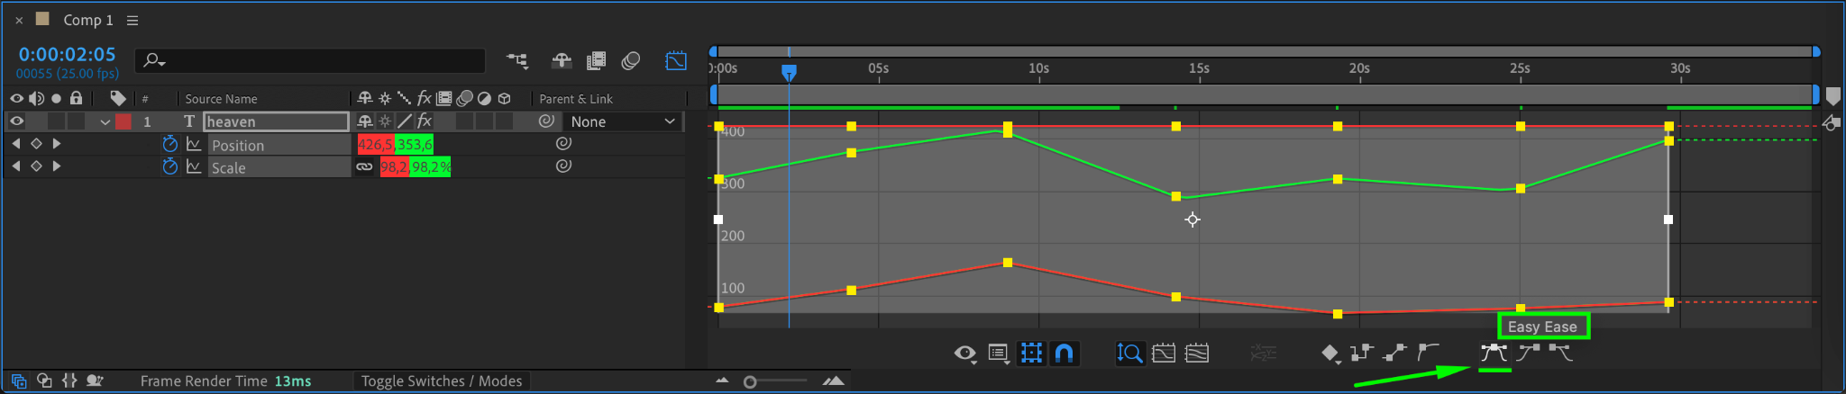1846x394 pixels.
Task: Toggle Snap in graph editor
Action: coord(1065,354)
